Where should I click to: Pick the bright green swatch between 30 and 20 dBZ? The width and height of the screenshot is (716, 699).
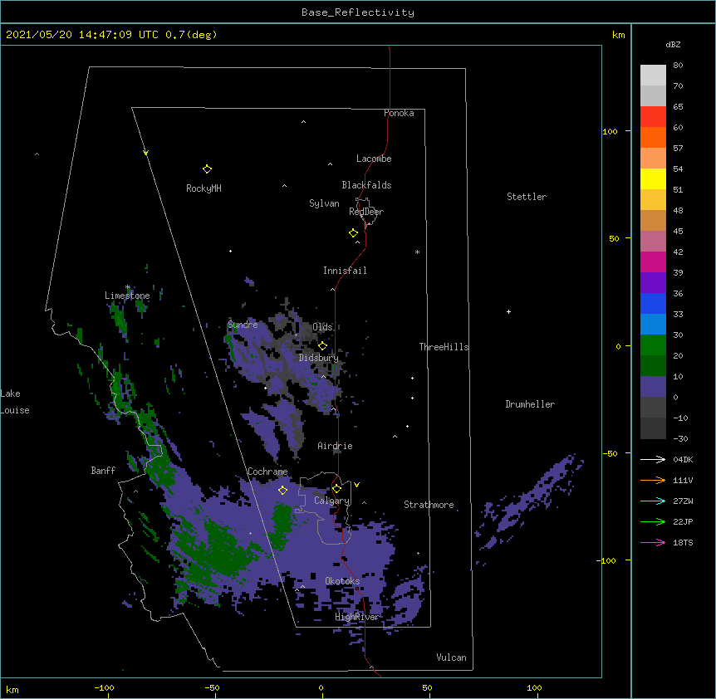click(653, 345)
